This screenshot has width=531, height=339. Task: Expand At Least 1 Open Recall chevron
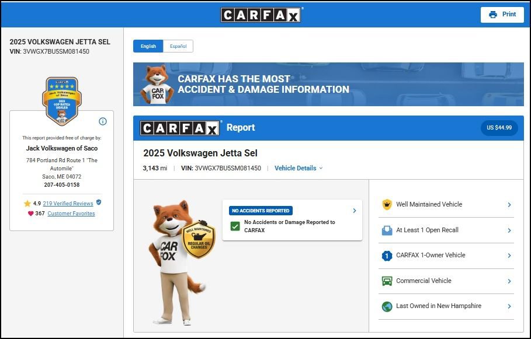coord(509,230)
